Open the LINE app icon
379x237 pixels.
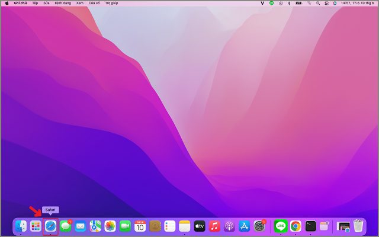coord(281,226)
